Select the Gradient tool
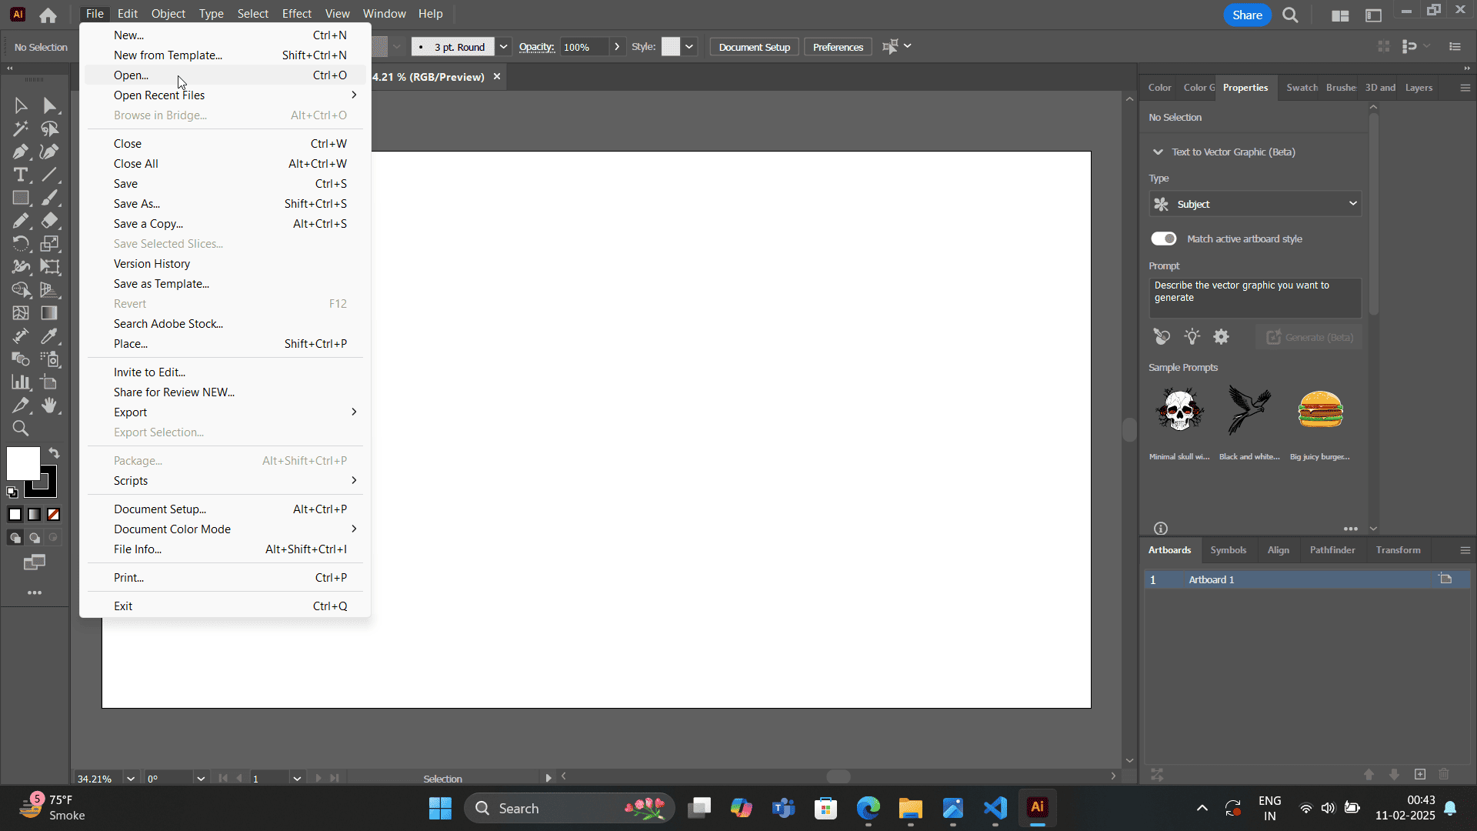 click(x=50, y=313)
